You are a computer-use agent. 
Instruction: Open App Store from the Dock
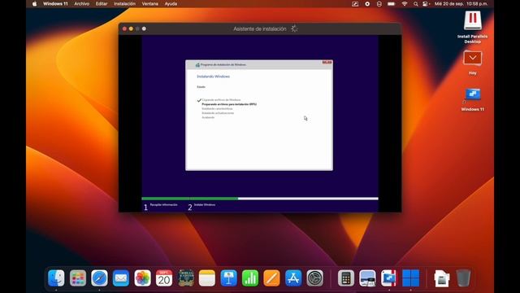click(x=293, y=278)
